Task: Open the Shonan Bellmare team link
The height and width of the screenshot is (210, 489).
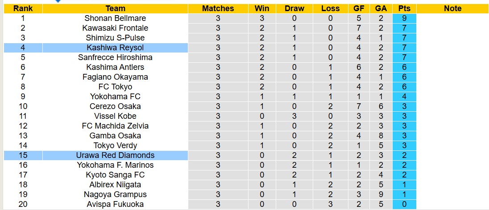Action: click(115, 18)
